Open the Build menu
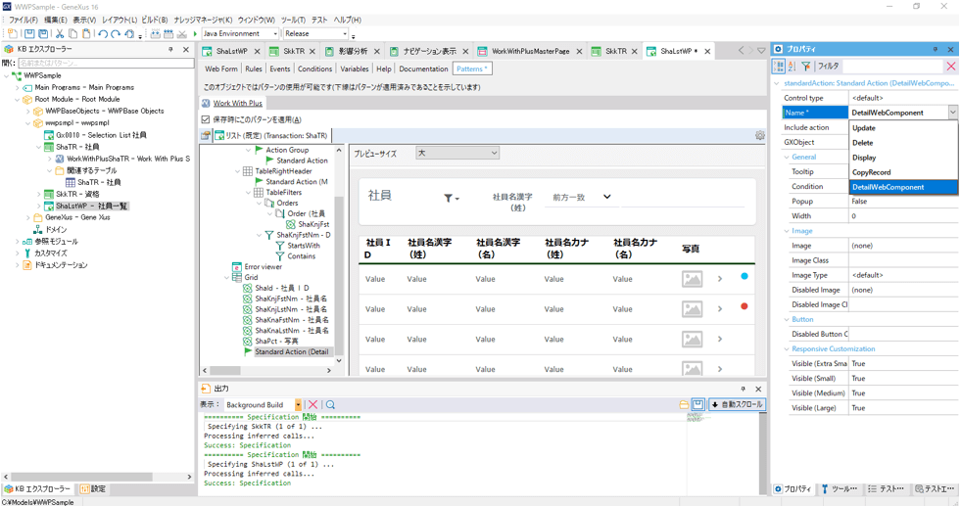 pos(155,21)
